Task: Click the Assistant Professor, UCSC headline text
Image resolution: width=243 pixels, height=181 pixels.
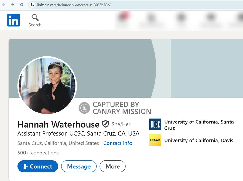Action: click(x=78, y=133)
